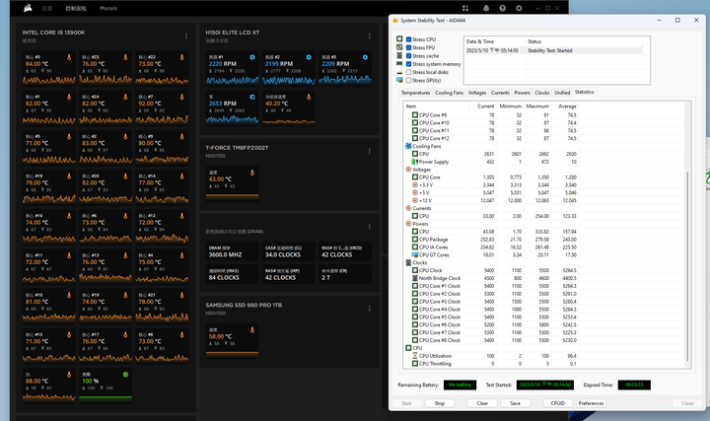Open the CPUID panel
The image size is (710, 421).
click(557, 403)
